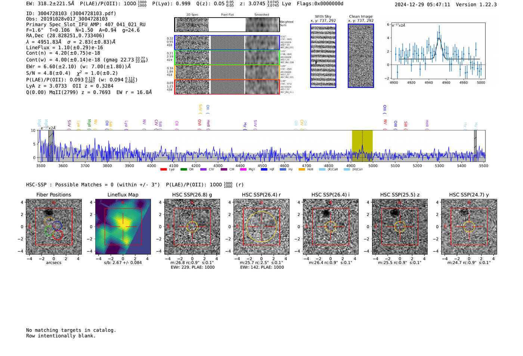The image size is (523, 356).
Task: Click the Pixel Flat column header
Action: click(x=227, y=15)
